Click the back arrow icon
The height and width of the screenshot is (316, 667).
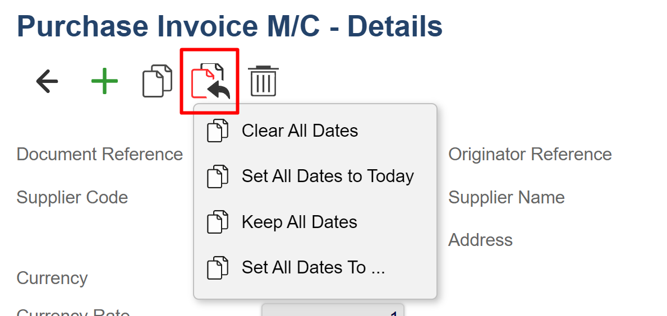point(47,82)
